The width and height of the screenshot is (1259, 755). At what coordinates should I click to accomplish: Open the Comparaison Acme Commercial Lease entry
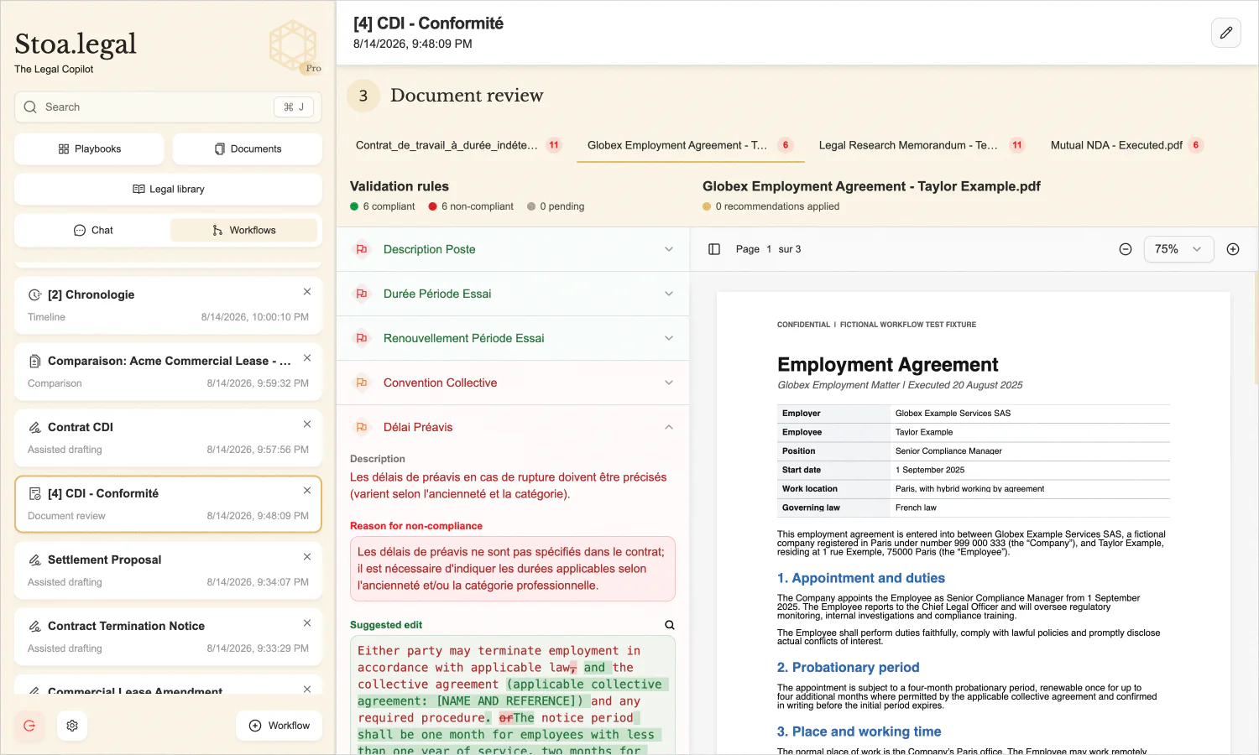click(168, 372)
